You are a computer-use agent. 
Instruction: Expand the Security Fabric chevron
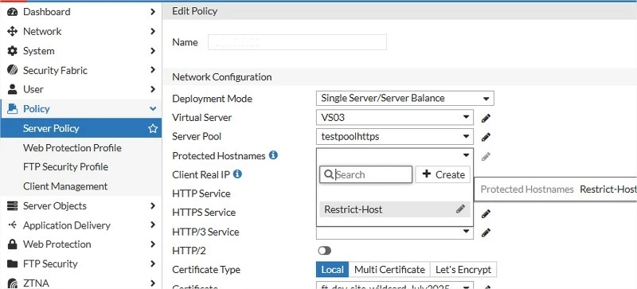[153, 70]
